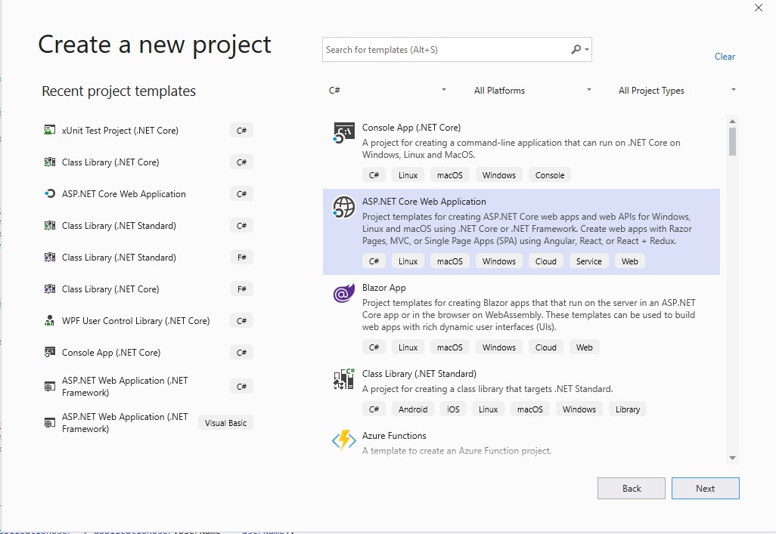Click the recent Console App (.NET Core) icon

tap(49, 352)
